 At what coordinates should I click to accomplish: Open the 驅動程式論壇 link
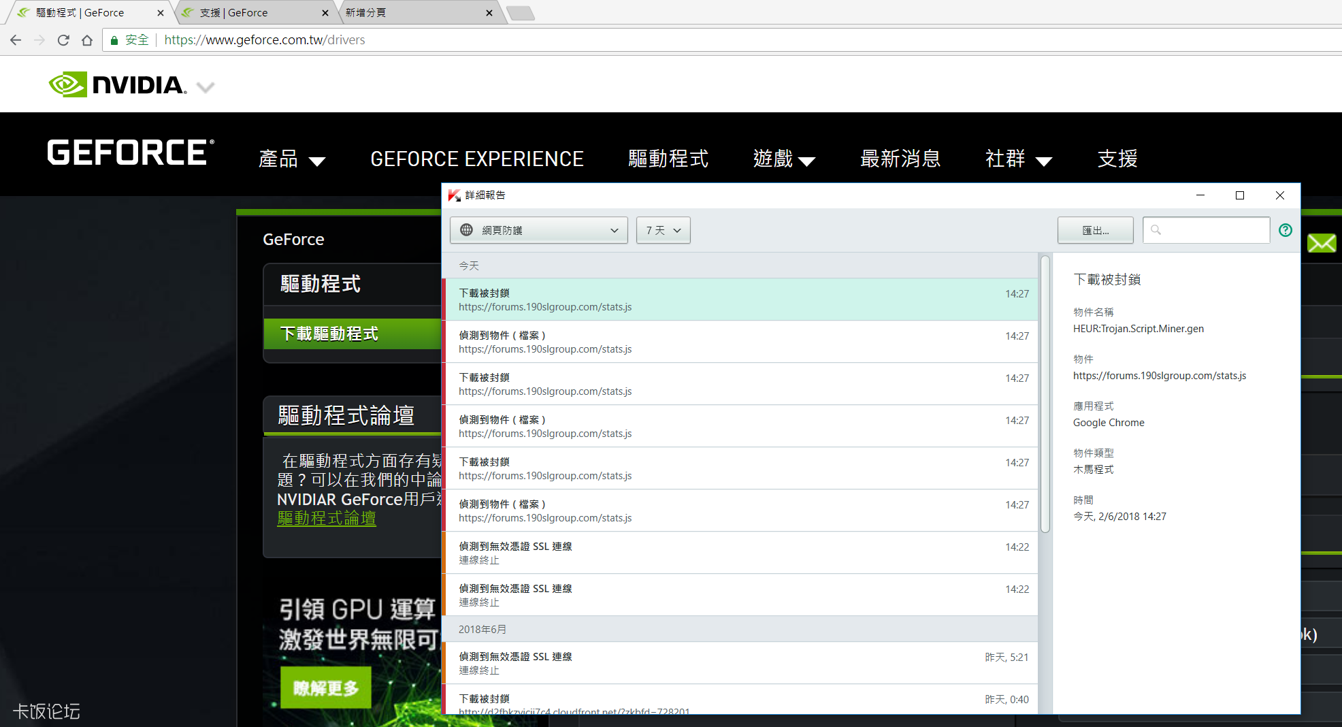click(x=327, y=519)
